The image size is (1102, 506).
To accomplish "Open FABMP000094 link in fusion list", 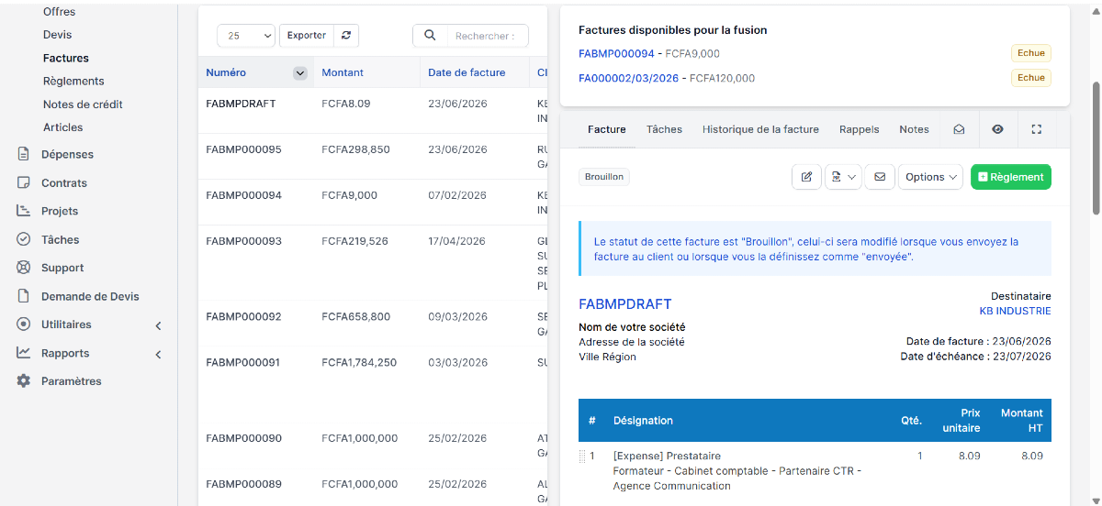I will click(x=616, y=54).
